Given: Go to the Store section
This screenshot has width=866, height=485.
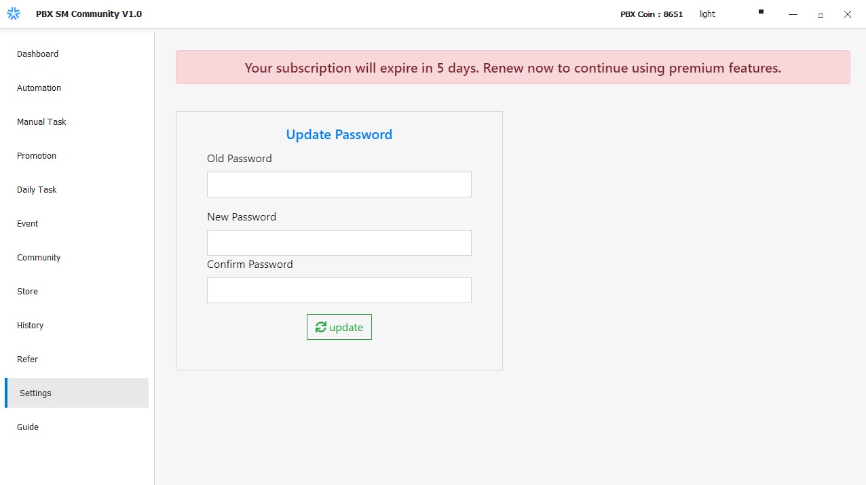Looking at the screenshot, I should click(x=28, y=292).
